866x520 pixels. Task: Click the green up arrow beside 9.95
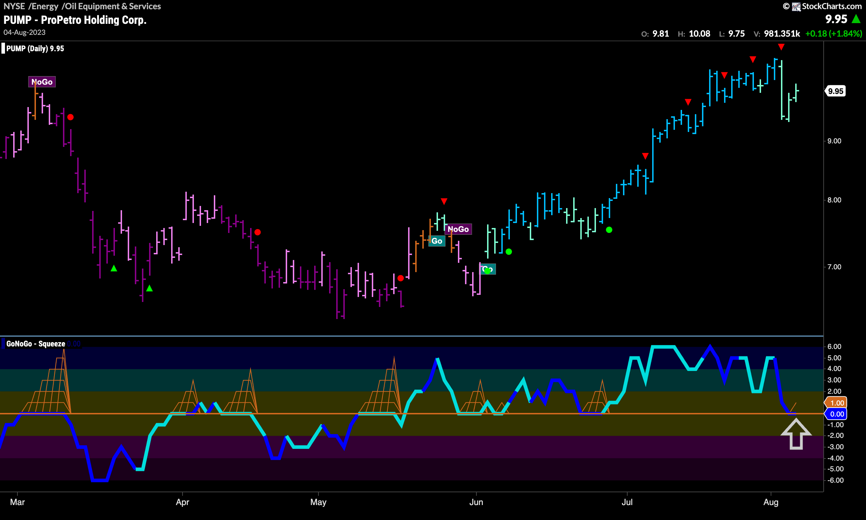click(x=856, y=19)
